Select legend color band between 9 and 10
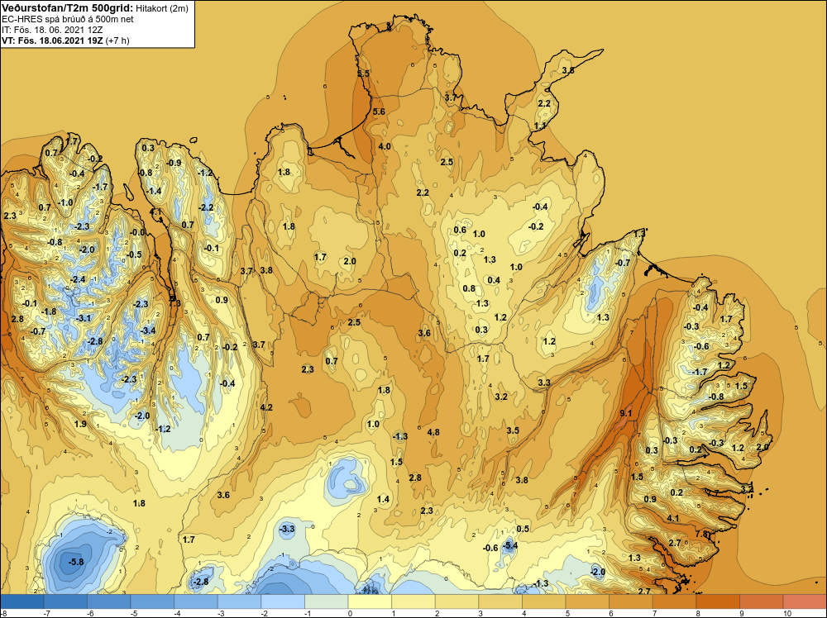 [x=761, y=601]
